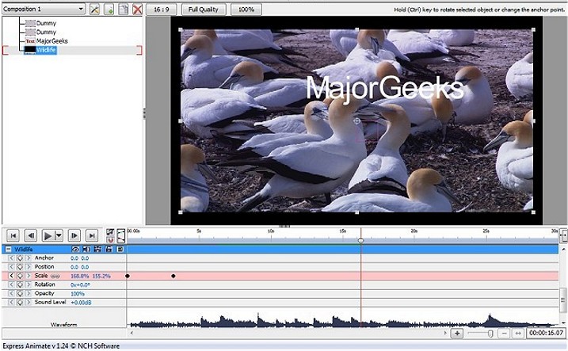Click last Wildlife layer header icon
The height and width of the screenshot is (351, 568).
(120, 250)
